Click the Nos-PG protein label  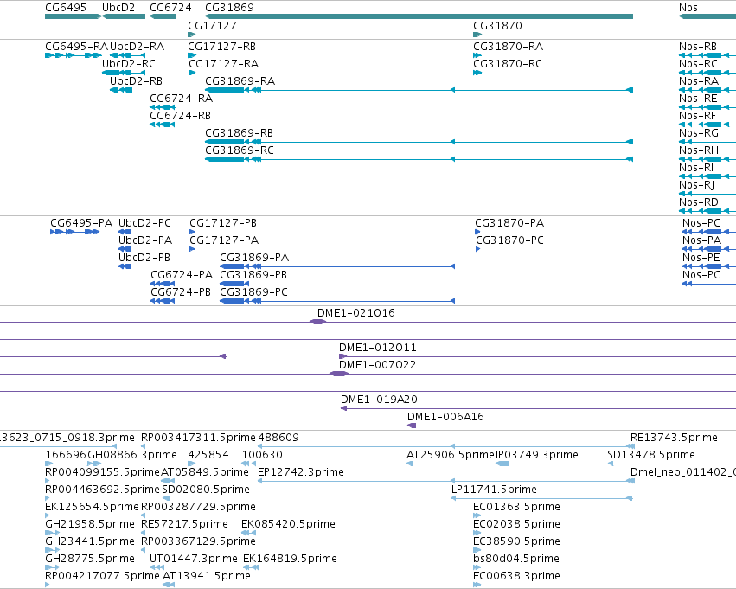point(701,275)
